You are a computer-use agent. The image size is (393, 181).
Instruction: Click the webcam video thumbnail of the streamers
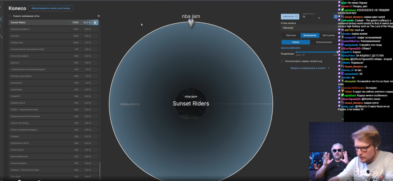pos(351,151)
